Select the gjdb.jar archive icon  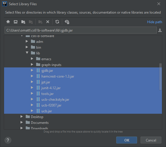[x=38, y=70]
